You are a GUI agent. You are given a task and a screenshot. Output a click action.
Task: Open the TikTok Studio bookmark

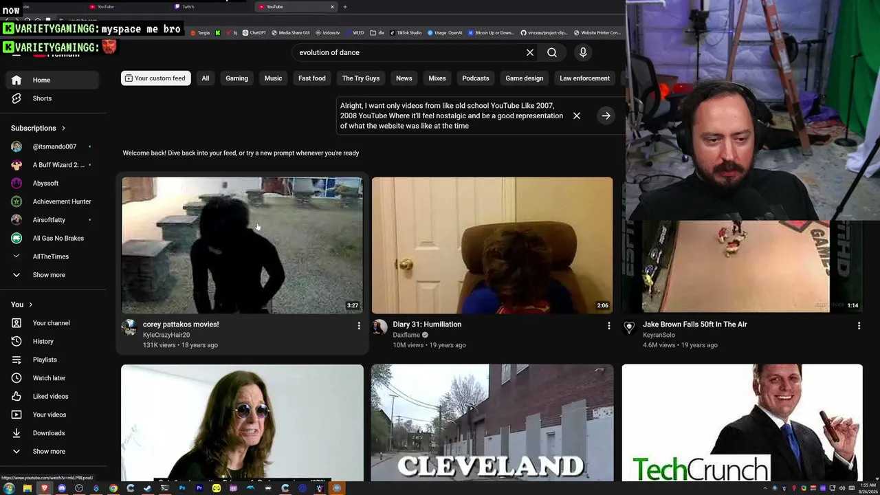[x=406, y=32]
